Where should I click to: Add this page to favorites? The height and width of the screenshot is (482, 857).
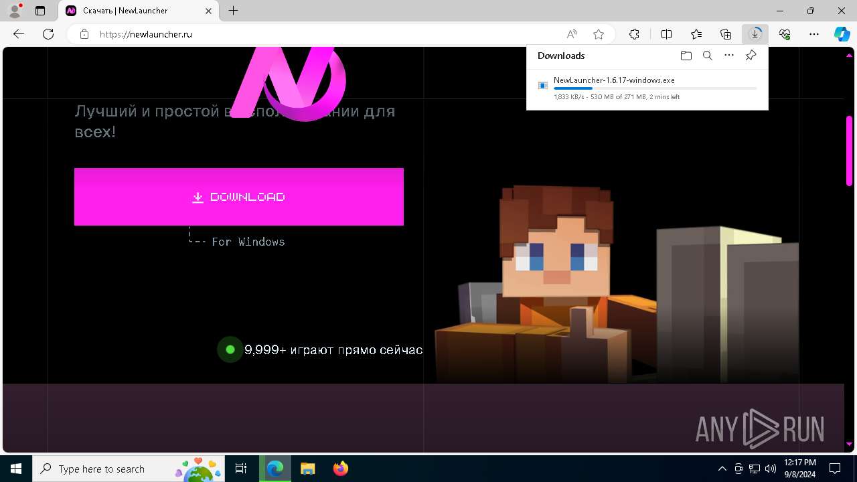[599, 34]
